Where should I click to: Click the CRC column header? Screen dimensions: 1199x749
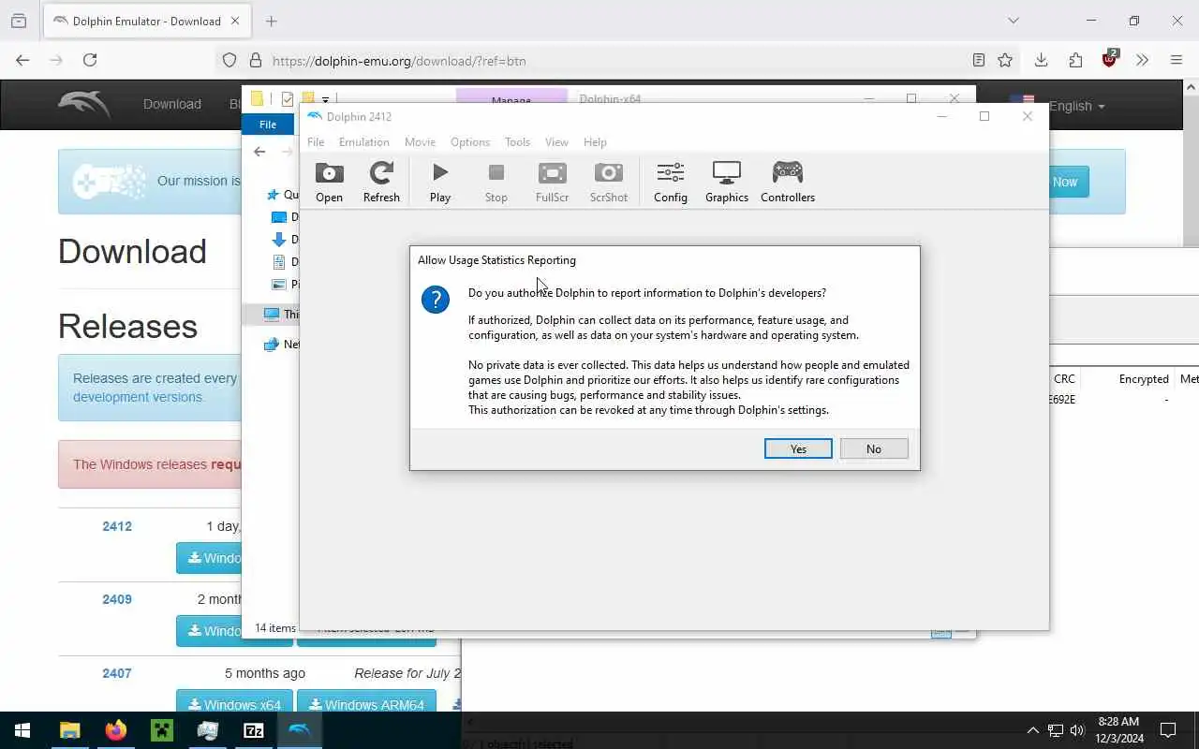coord(1064,379)
